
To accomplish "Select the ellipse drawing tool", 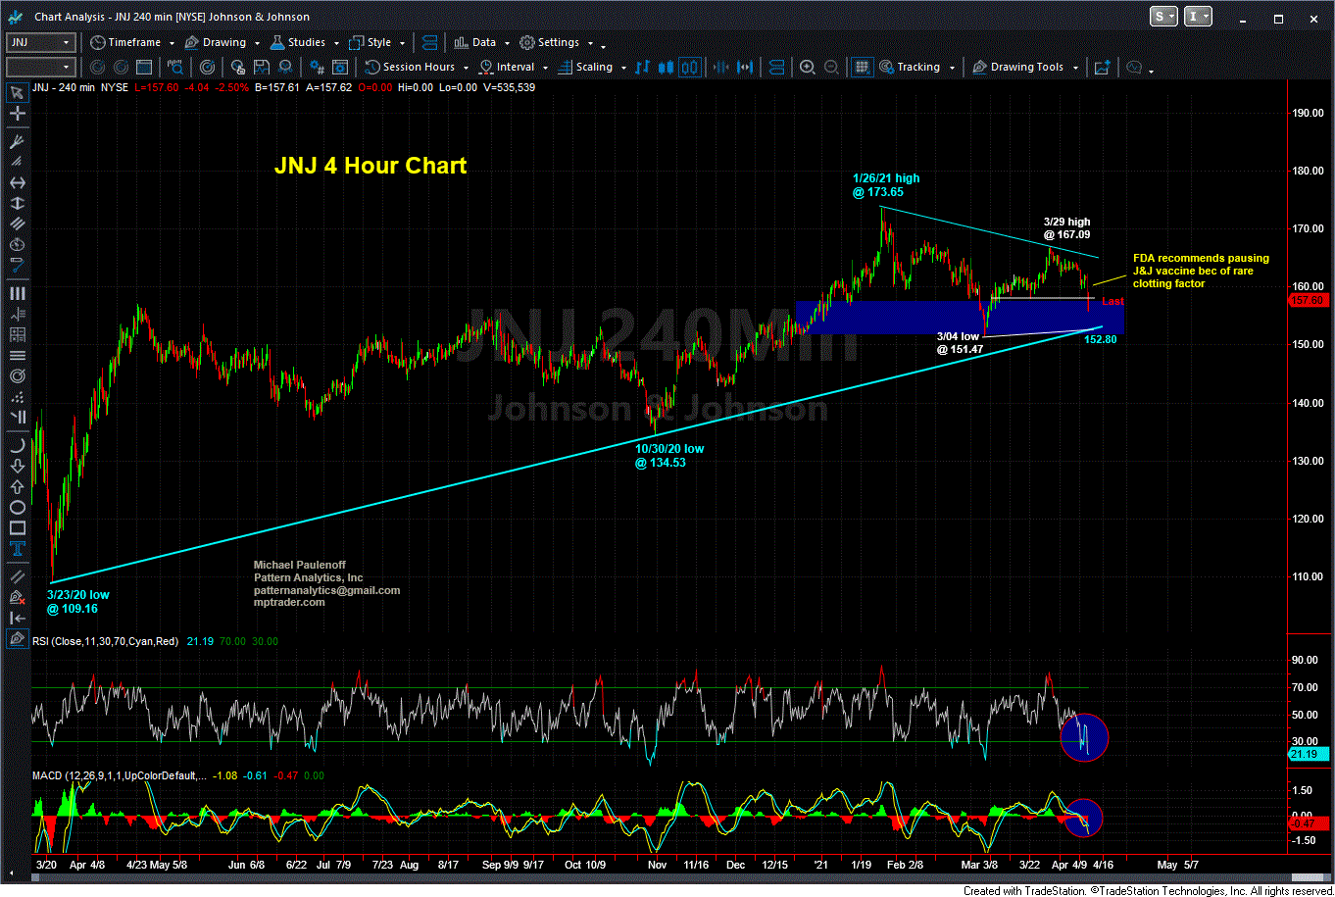I will (x=17, y=508).
